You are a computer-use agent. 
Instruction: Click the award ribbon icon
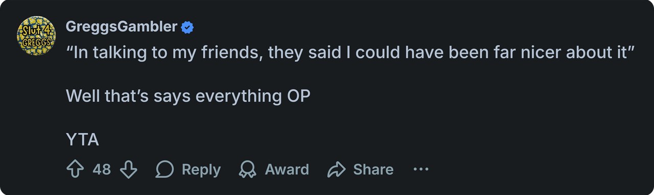[x=247, y=169]
